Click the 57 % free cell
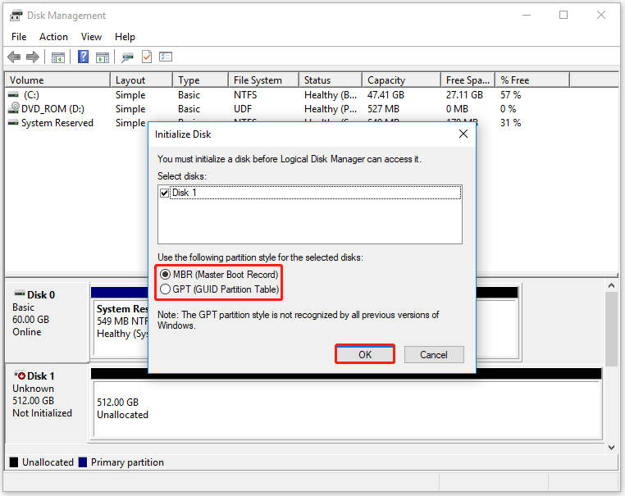Viewport: 625px width, 496px height. [x=511, y=95]
